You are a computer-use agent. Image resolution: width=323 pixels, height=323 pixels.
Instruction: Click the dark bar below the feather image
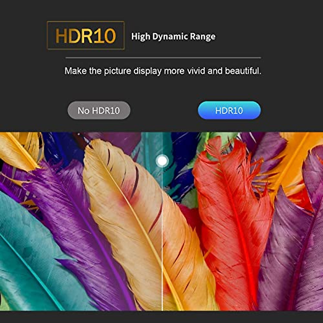[x=161, y=317]
